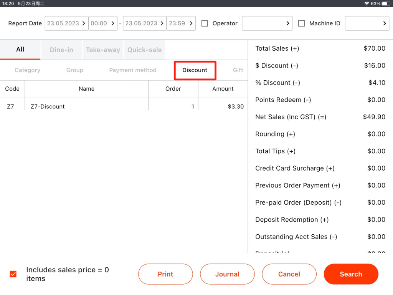Enable the Operator filter checkbox
The height and width of the screenshot is (295, 393).
(205, 23)
